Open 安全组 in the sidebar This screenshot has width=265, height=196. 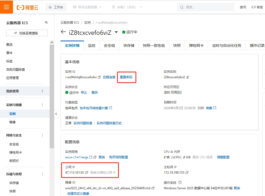14,144
